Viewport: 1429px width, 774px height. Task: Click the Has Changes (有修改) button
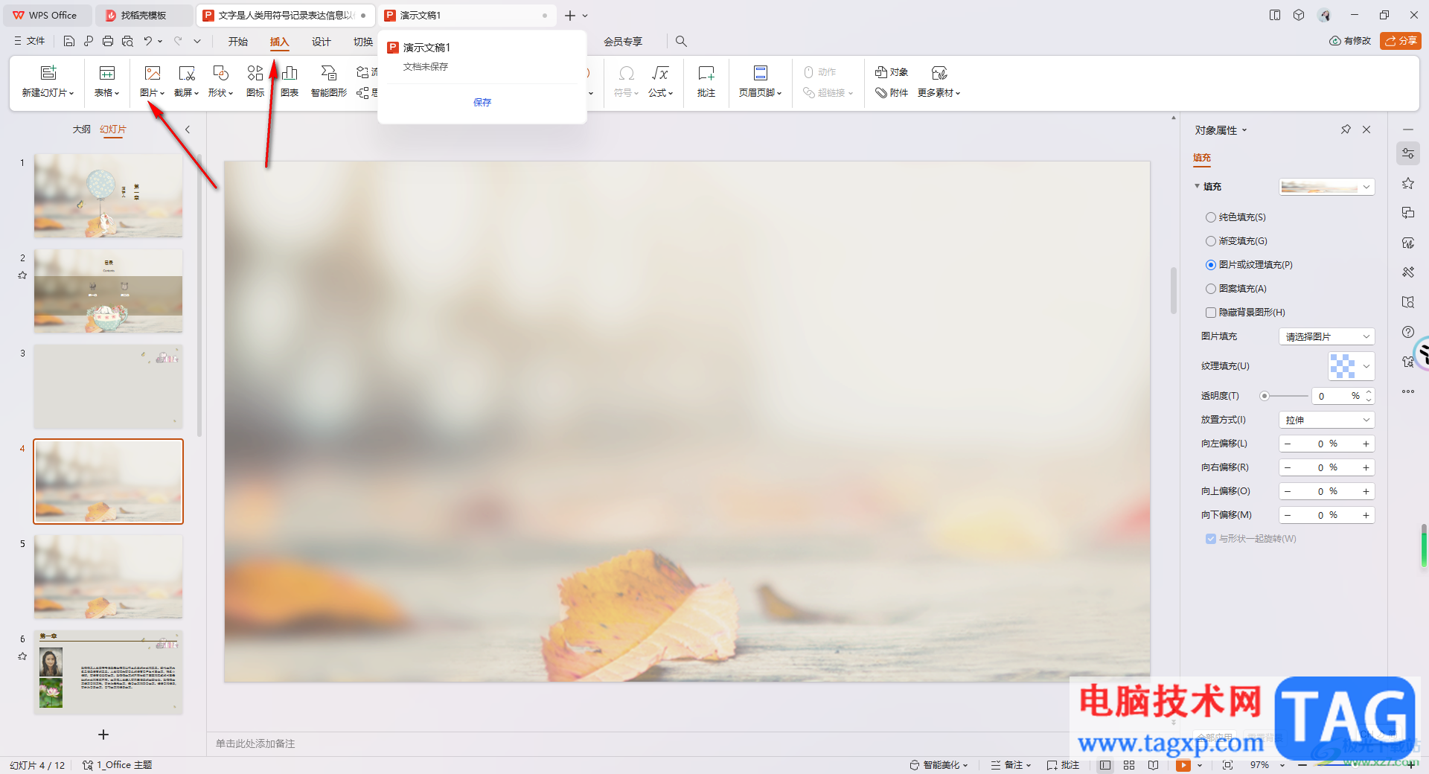tap(1350, 41)
